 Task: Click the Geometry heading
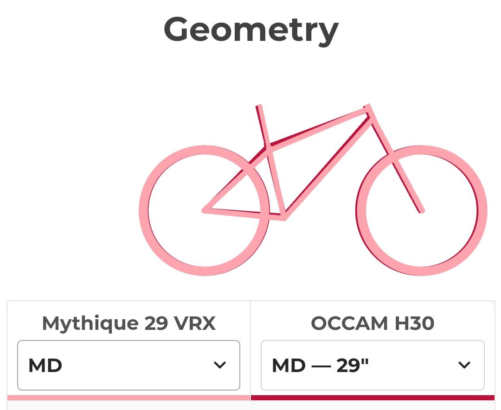(x=251, y=29)
